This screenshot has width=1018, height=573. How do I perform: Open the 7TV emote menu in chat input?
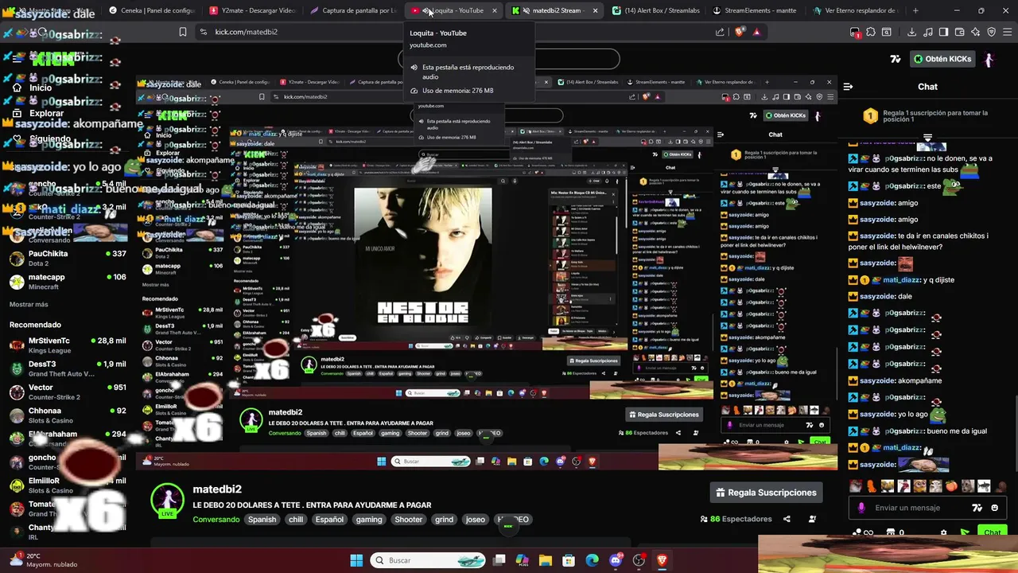(x=977, y=508)
